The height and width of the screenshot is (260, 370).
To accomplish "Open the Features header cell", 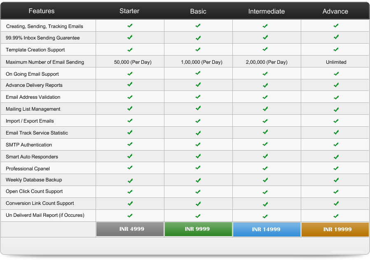I will tap(42, 11).
